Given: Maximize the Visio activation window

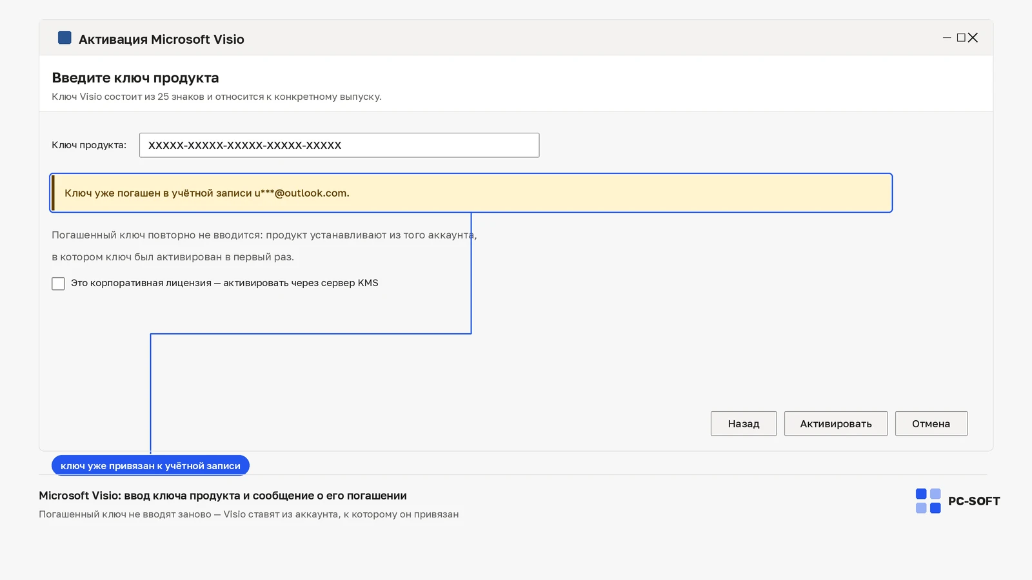Looking at the screenshot, I should pos(961,38).
